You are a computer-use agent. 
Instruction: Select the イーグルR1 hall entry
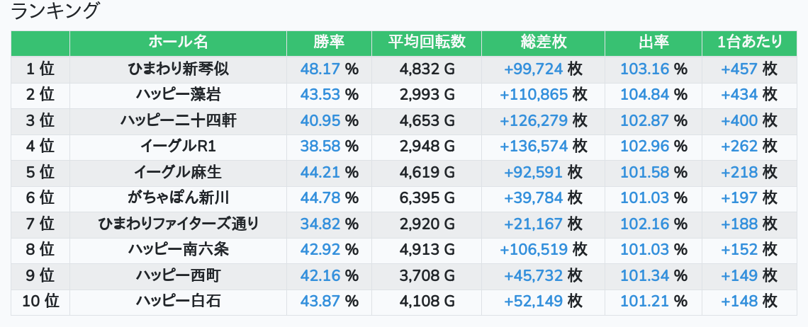pos(179,147)
